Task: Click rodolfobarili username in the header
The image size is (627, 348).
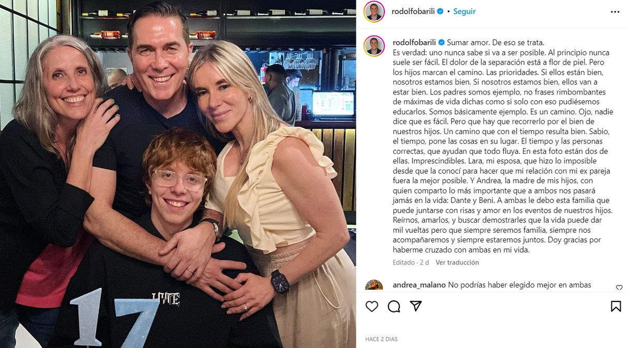Action: click(x=413, y=11)
